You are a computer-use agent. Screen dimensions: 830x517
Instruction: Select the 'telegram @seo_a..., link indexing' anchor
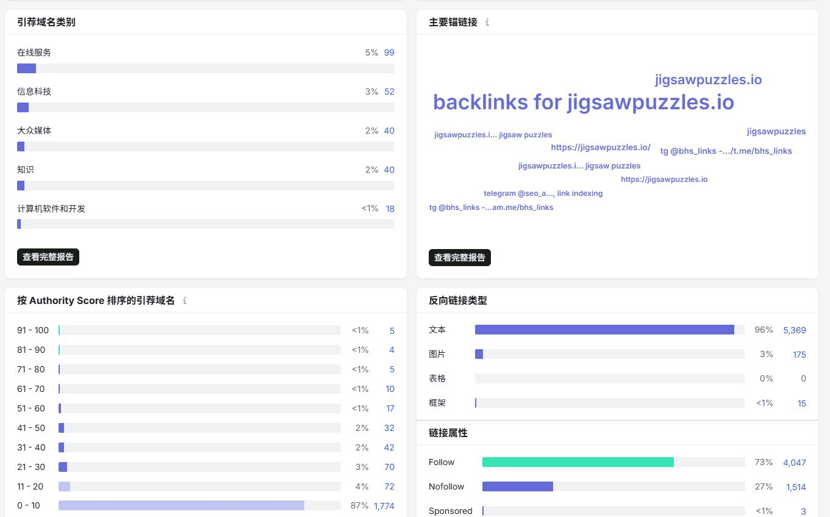click(543, 193)
